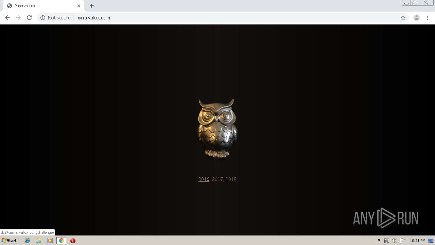Show hidden system tray icons

click(x=379, y=241)
